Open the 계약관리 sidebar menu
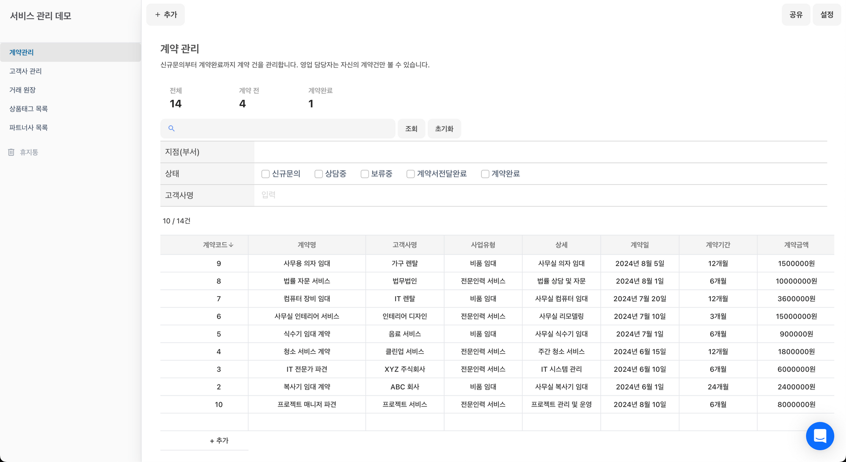The image size is (846, 462). tap(71, 52)
